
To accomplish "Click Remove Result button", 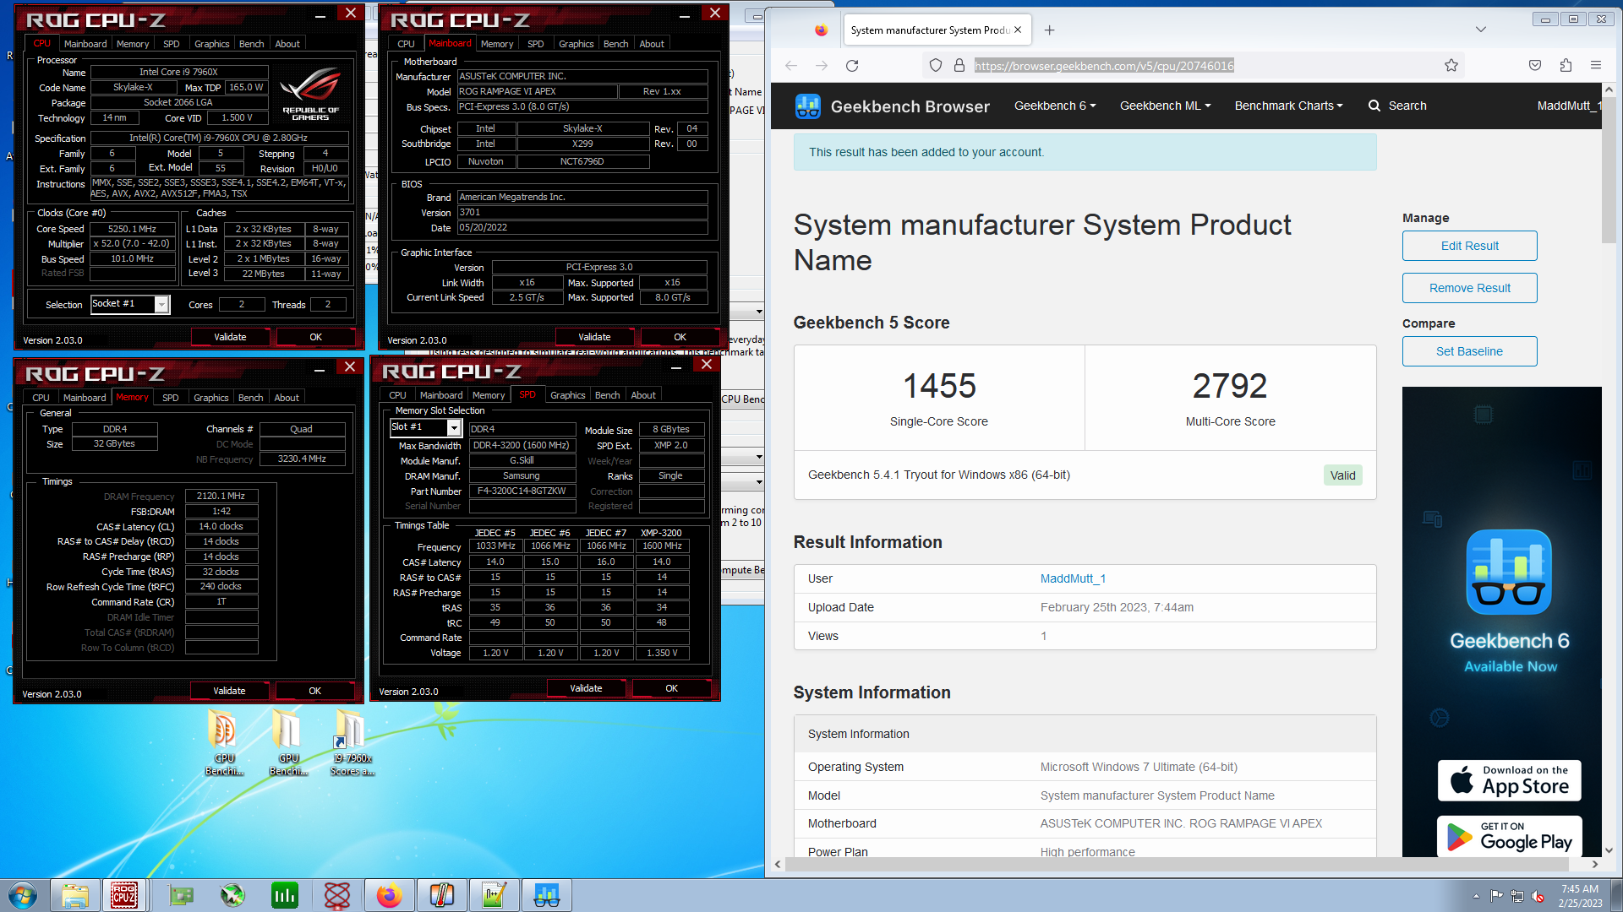I will click(1469, 288).
